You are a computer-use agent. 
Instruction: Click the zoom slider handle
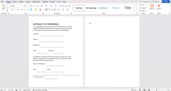point(157,90)
